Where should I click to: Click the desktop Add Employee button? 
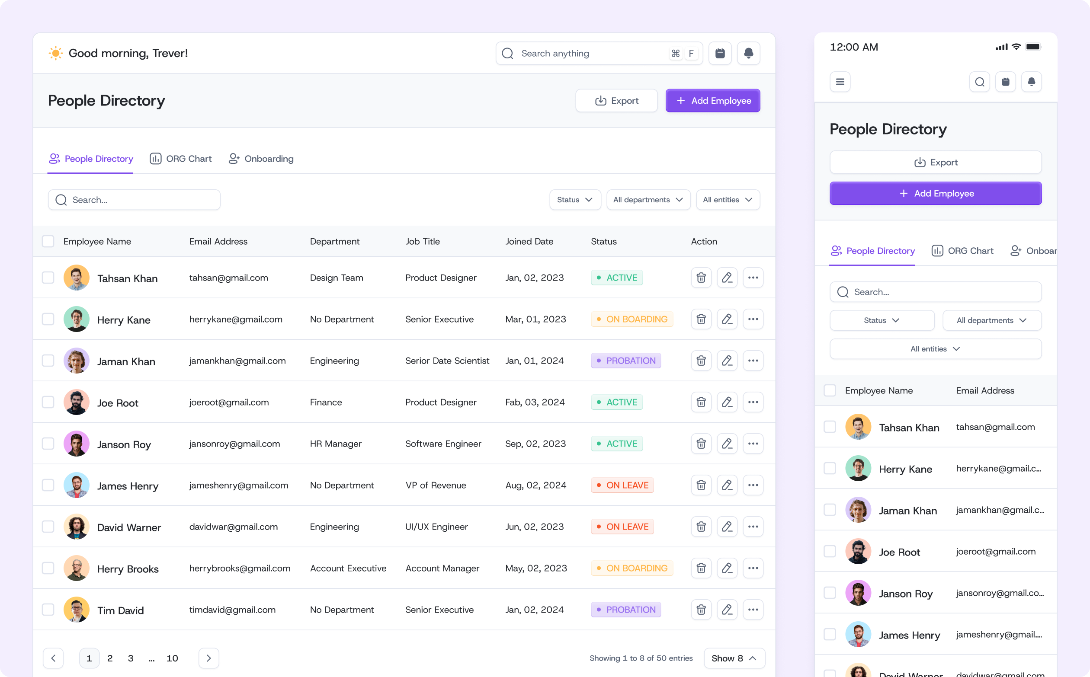[x=712, y=101]
